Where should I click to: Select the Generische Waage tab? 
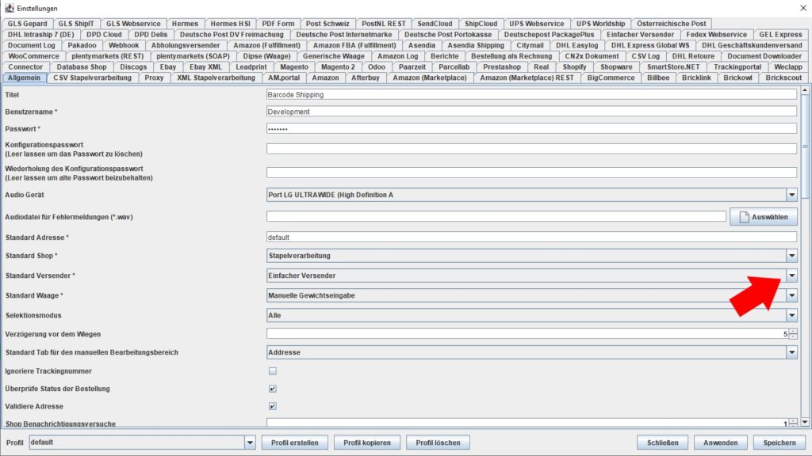(x=334, y=56)
